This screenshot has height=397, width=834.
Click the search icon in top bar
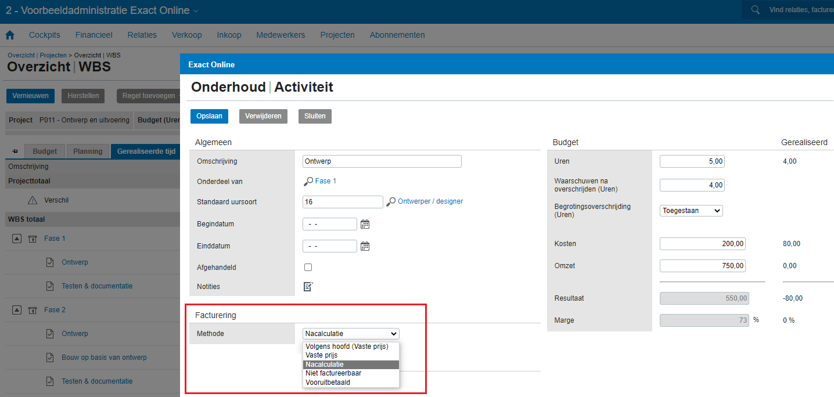pyautogui.click(x=755, y=10)
